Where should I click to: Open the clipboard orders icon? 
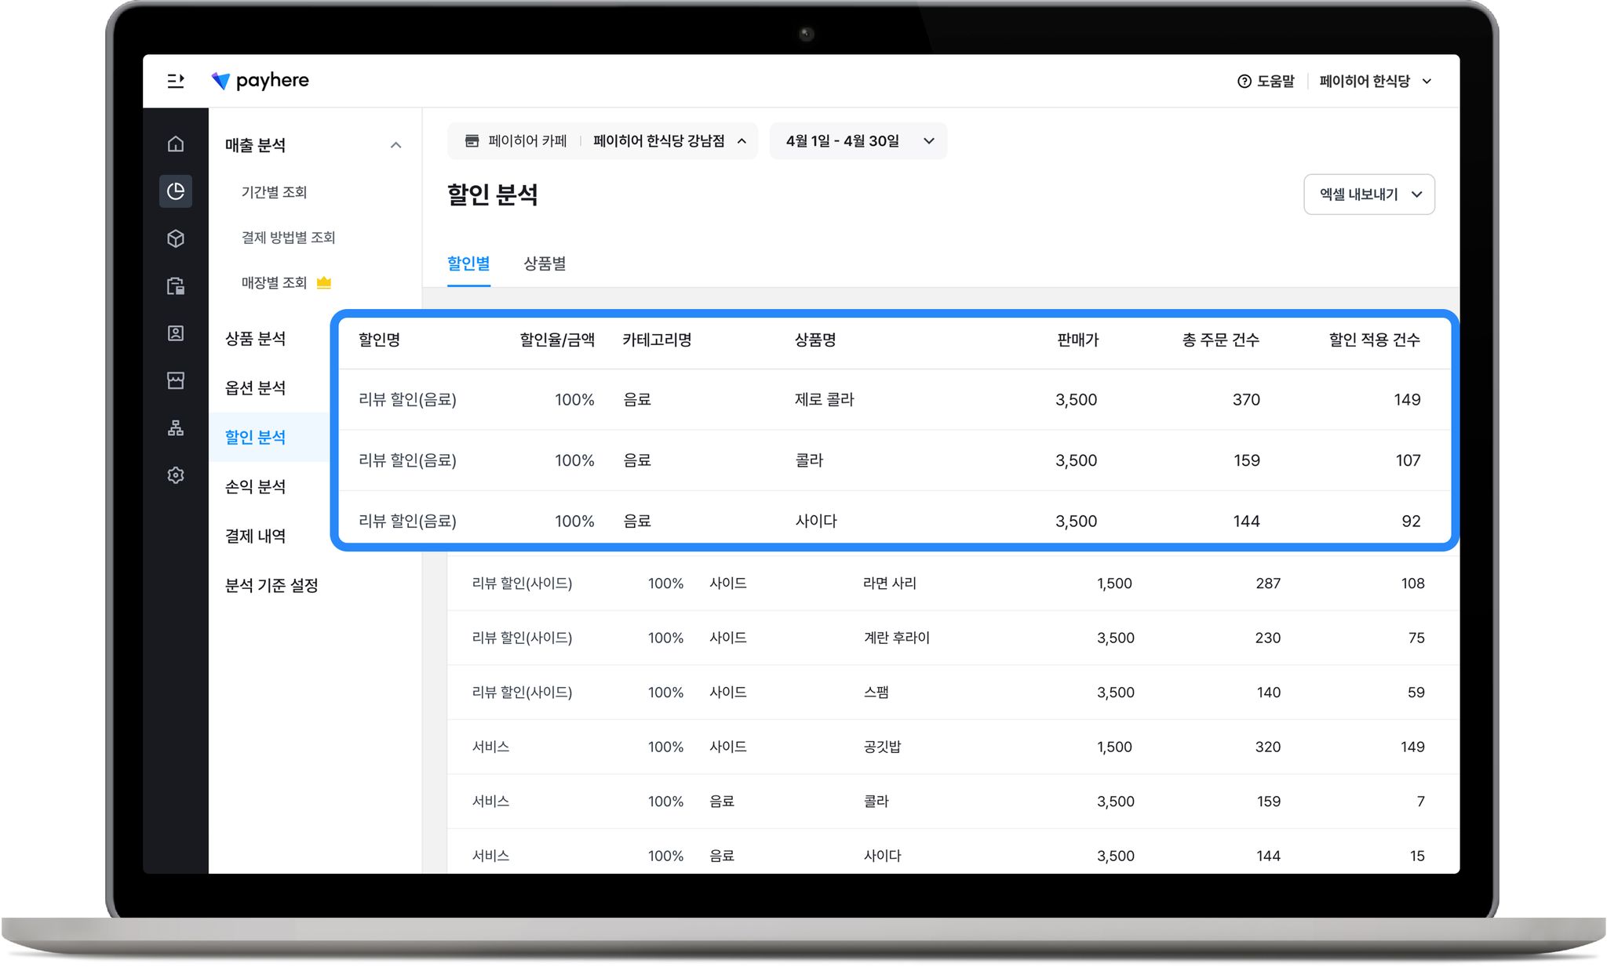176,286
